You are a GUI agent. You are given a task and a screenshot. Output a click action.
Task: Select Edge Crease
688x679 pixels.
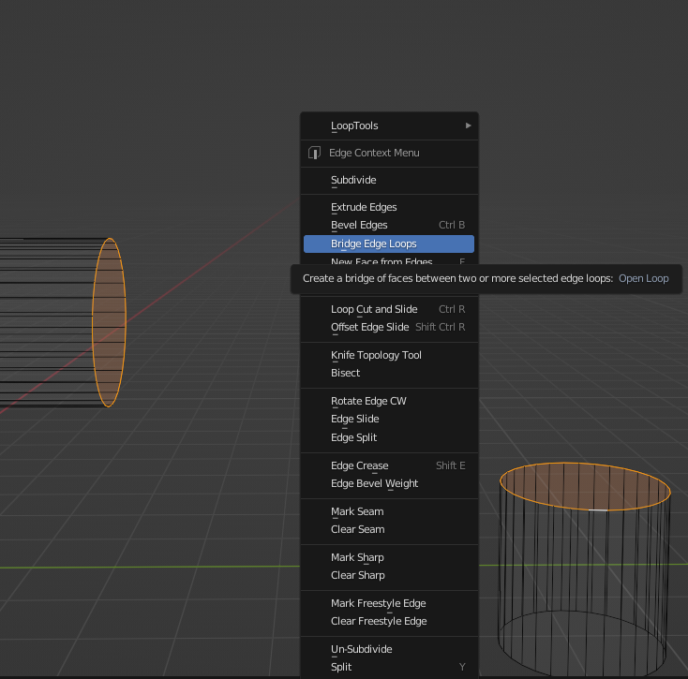point(389,465)
